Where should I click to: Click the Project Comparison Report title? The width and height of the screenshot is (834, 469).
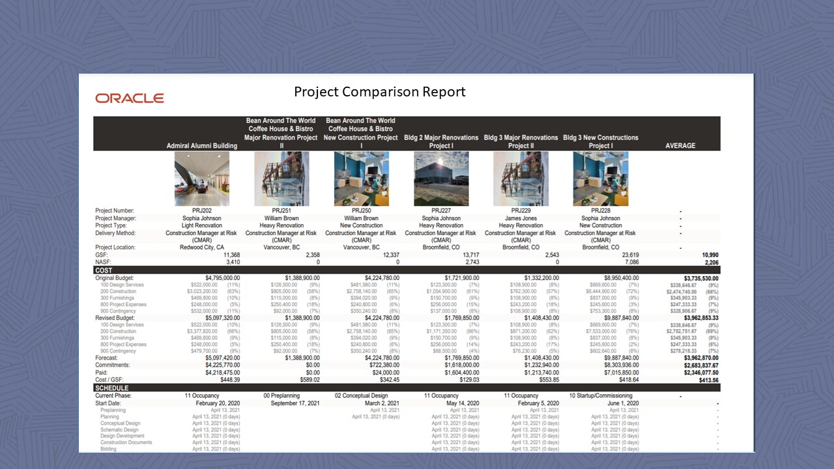380,92
